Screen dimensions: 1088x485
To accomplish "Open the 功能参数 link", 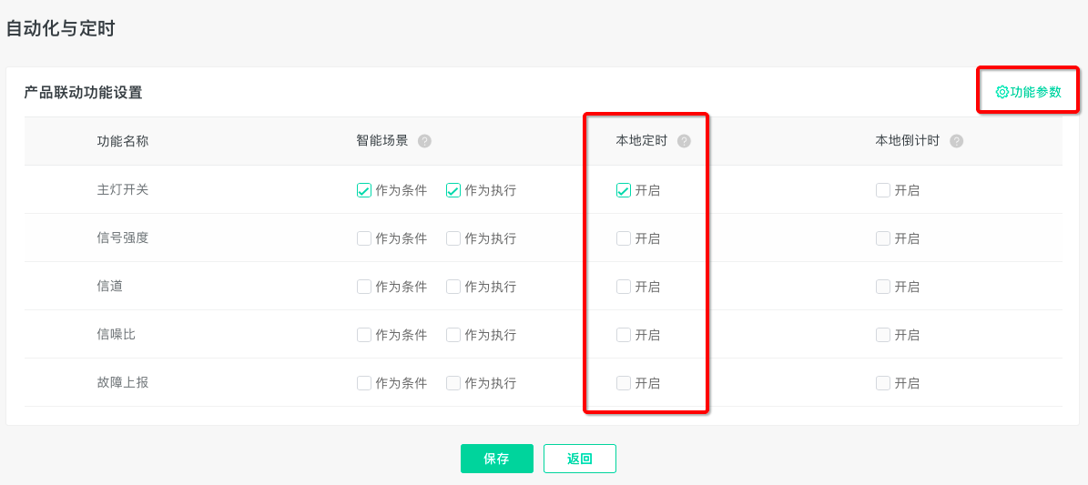I will coord(1028,92).
